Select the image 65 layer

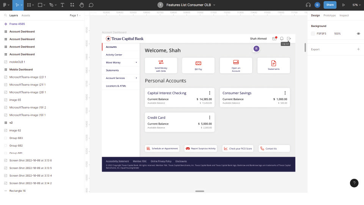pyautogui.click(x=42, y=100)
